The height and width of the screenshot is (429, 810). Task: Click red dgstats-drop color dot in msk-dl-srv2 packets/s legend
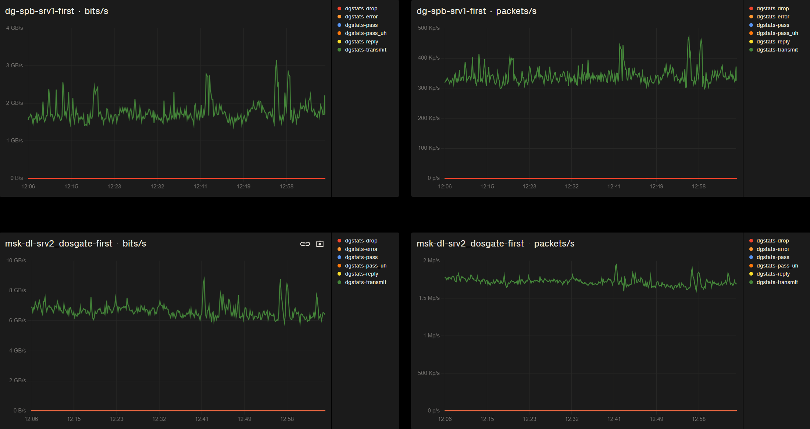(x=751, y=241)
